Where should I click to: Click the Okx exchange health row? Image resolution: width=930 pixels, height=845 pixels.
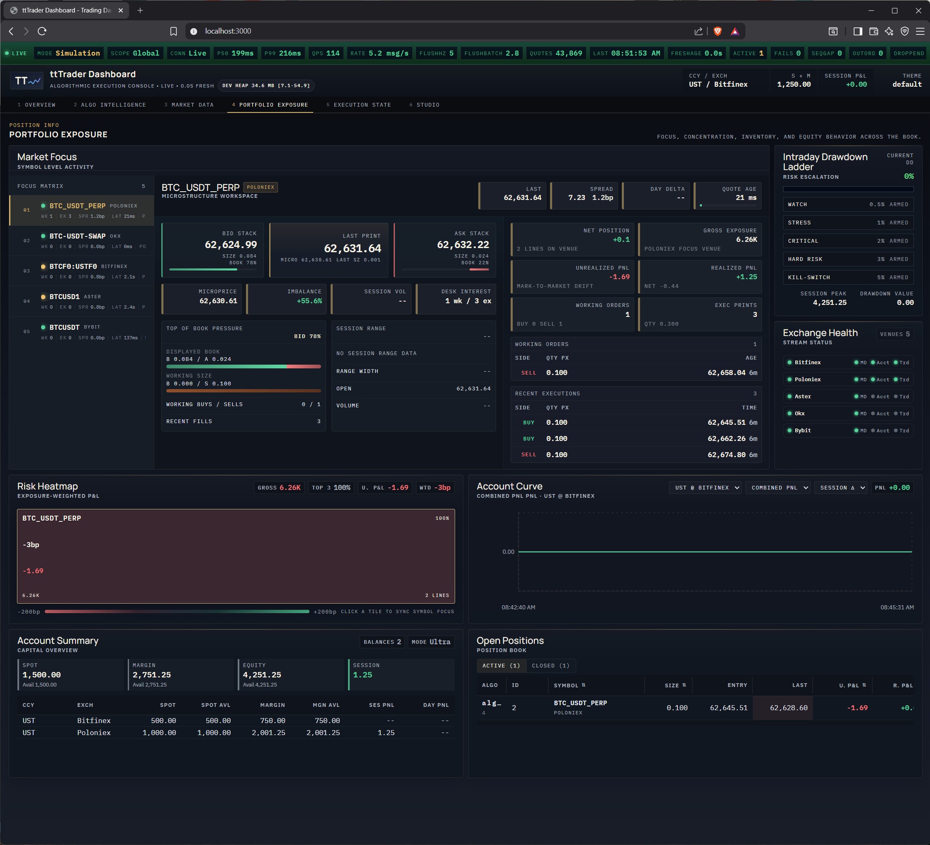coord(848,414)
